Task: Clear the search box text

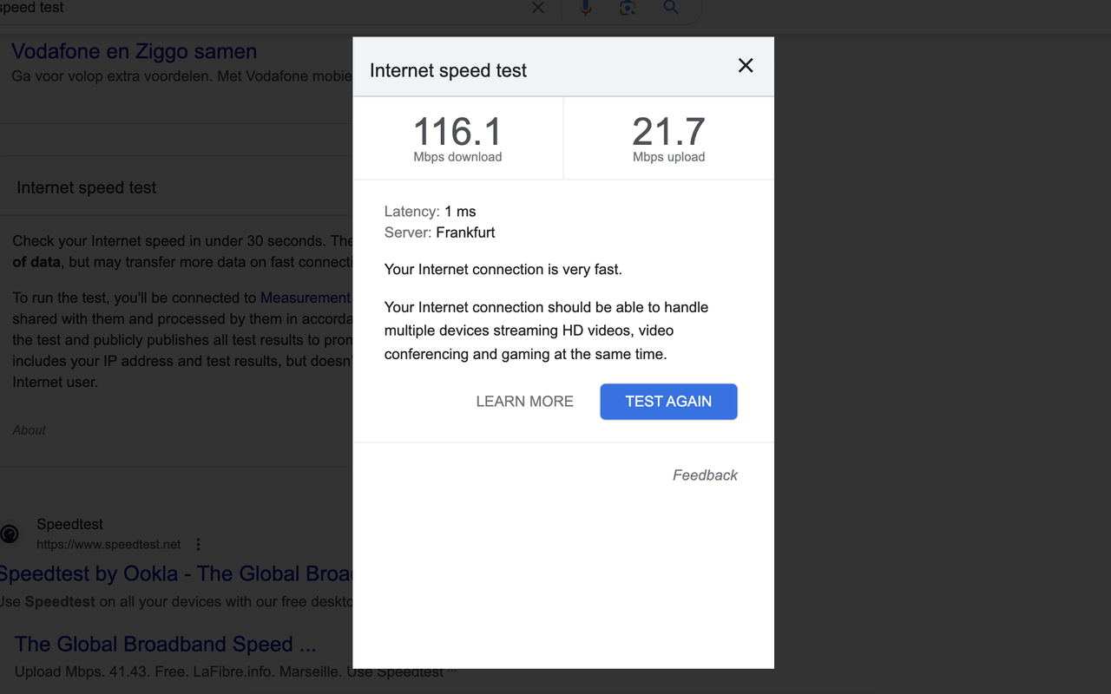Action: coord(538,8)
